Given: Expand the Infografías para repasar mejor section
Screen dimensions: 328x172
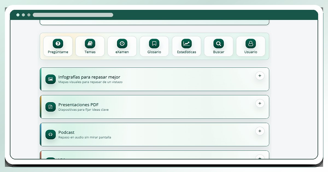Looking at the screenshot, I should point(260,76).
